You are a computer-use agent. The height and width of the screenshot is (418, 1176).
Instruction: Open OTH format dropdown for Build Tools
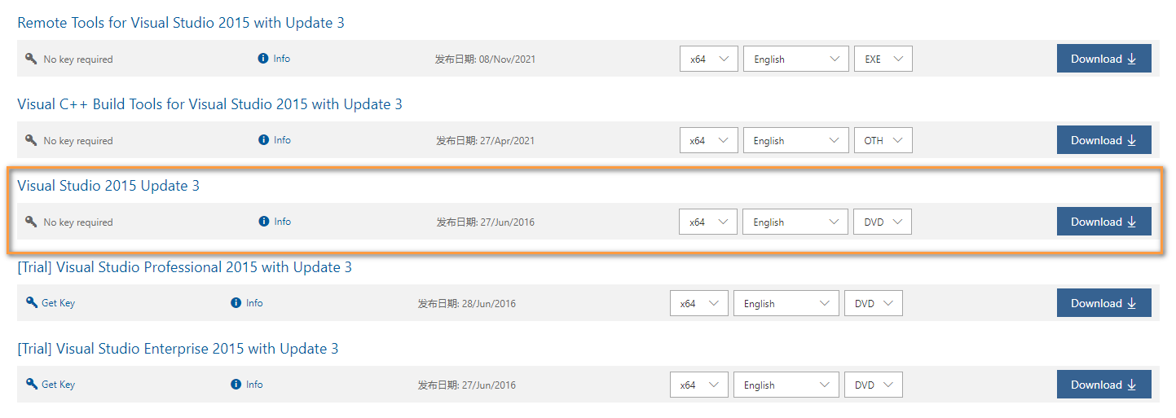[x=883, y=140]
